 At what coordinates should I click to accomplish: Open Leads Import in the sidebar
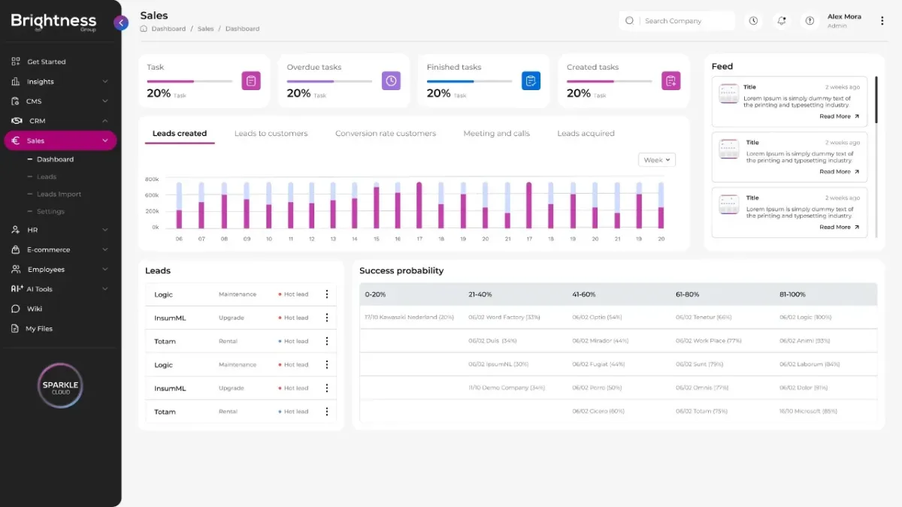tap(59, 194)
